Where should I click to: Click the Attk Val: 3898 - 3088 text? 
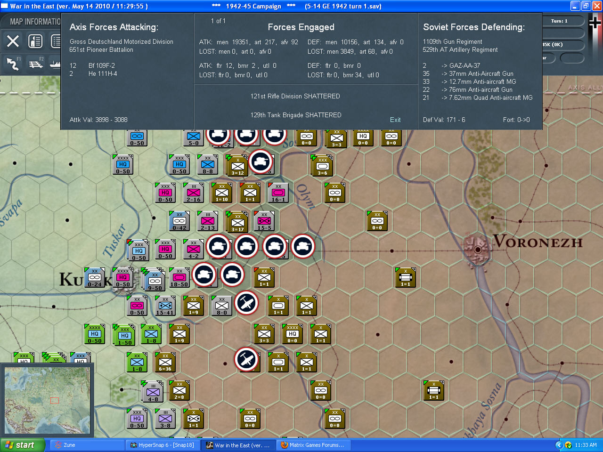(98, 120)
